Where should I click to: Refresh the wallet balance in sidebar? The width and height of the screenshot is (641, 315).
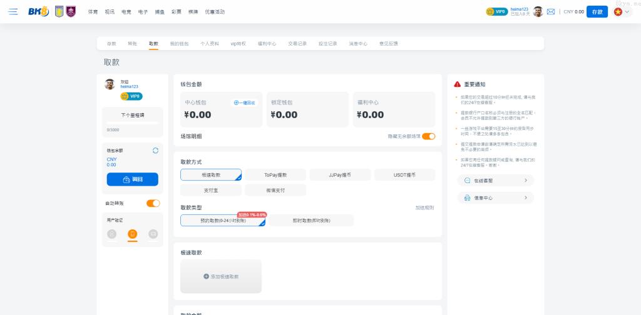155,151
